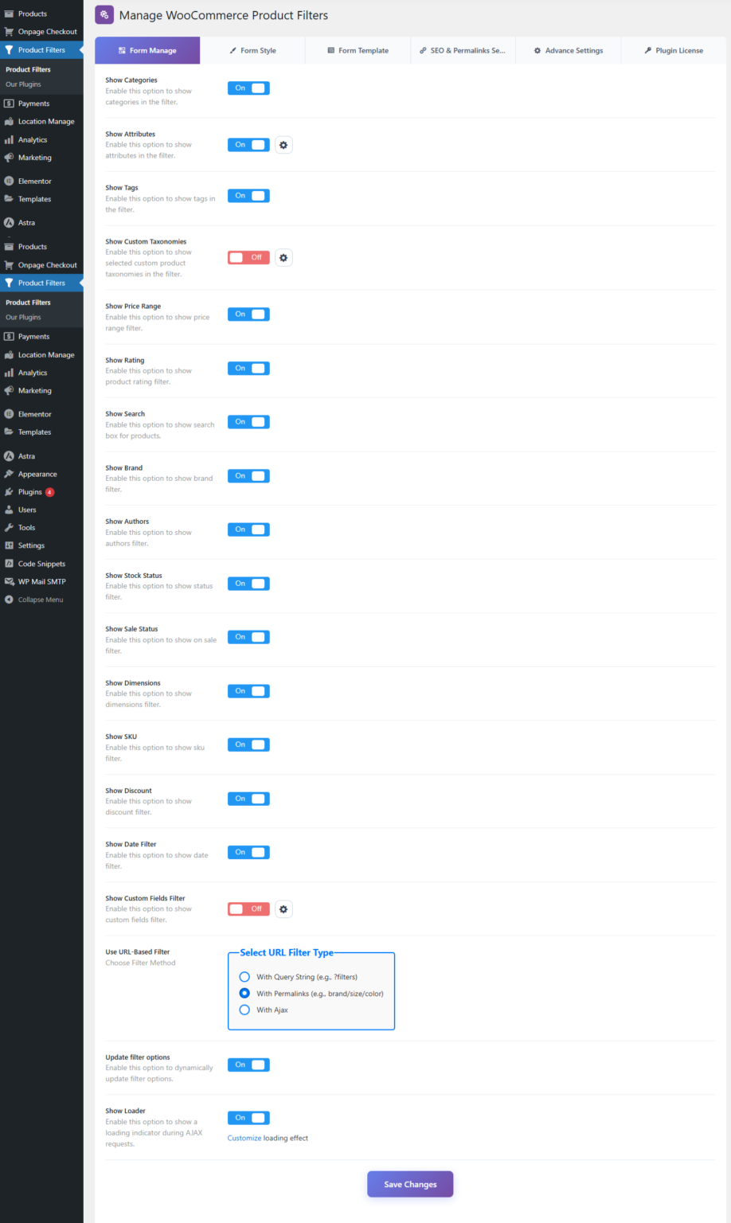Click the Code Snippets sidebar icon
This screenshot has width=731, height=1223.
(10, 564)
